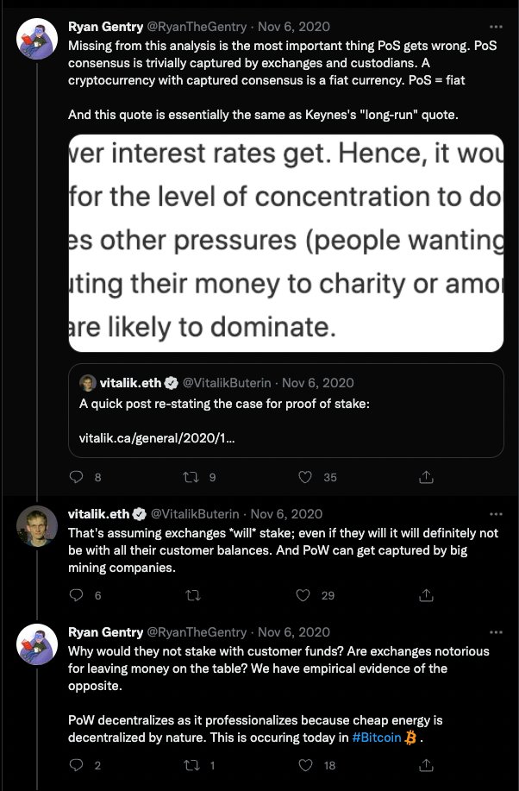519x791 pixels.
Task: Retweet vitalik.eth's reply tweet
Action: (x=193, y=596)
